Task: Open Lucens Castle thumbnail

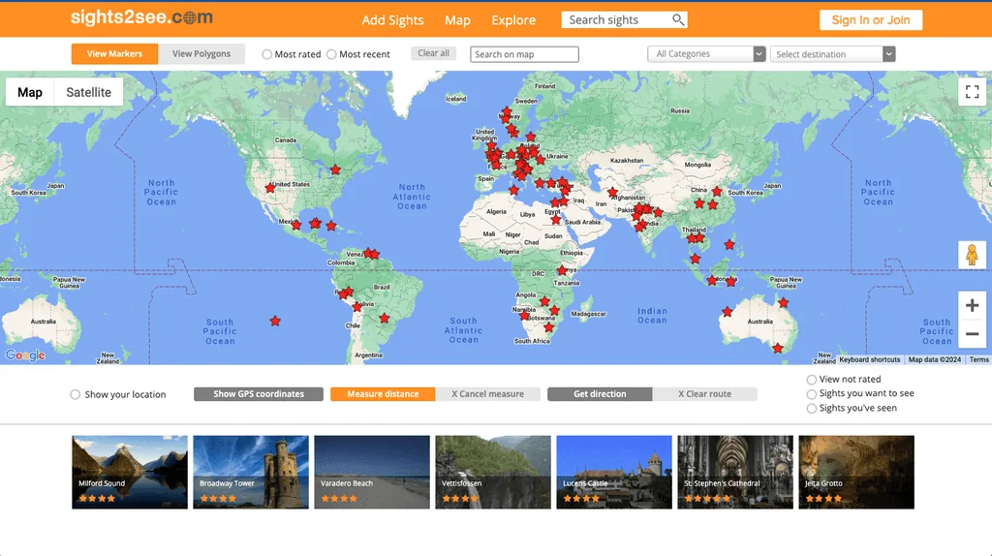Action: (614, 472)
